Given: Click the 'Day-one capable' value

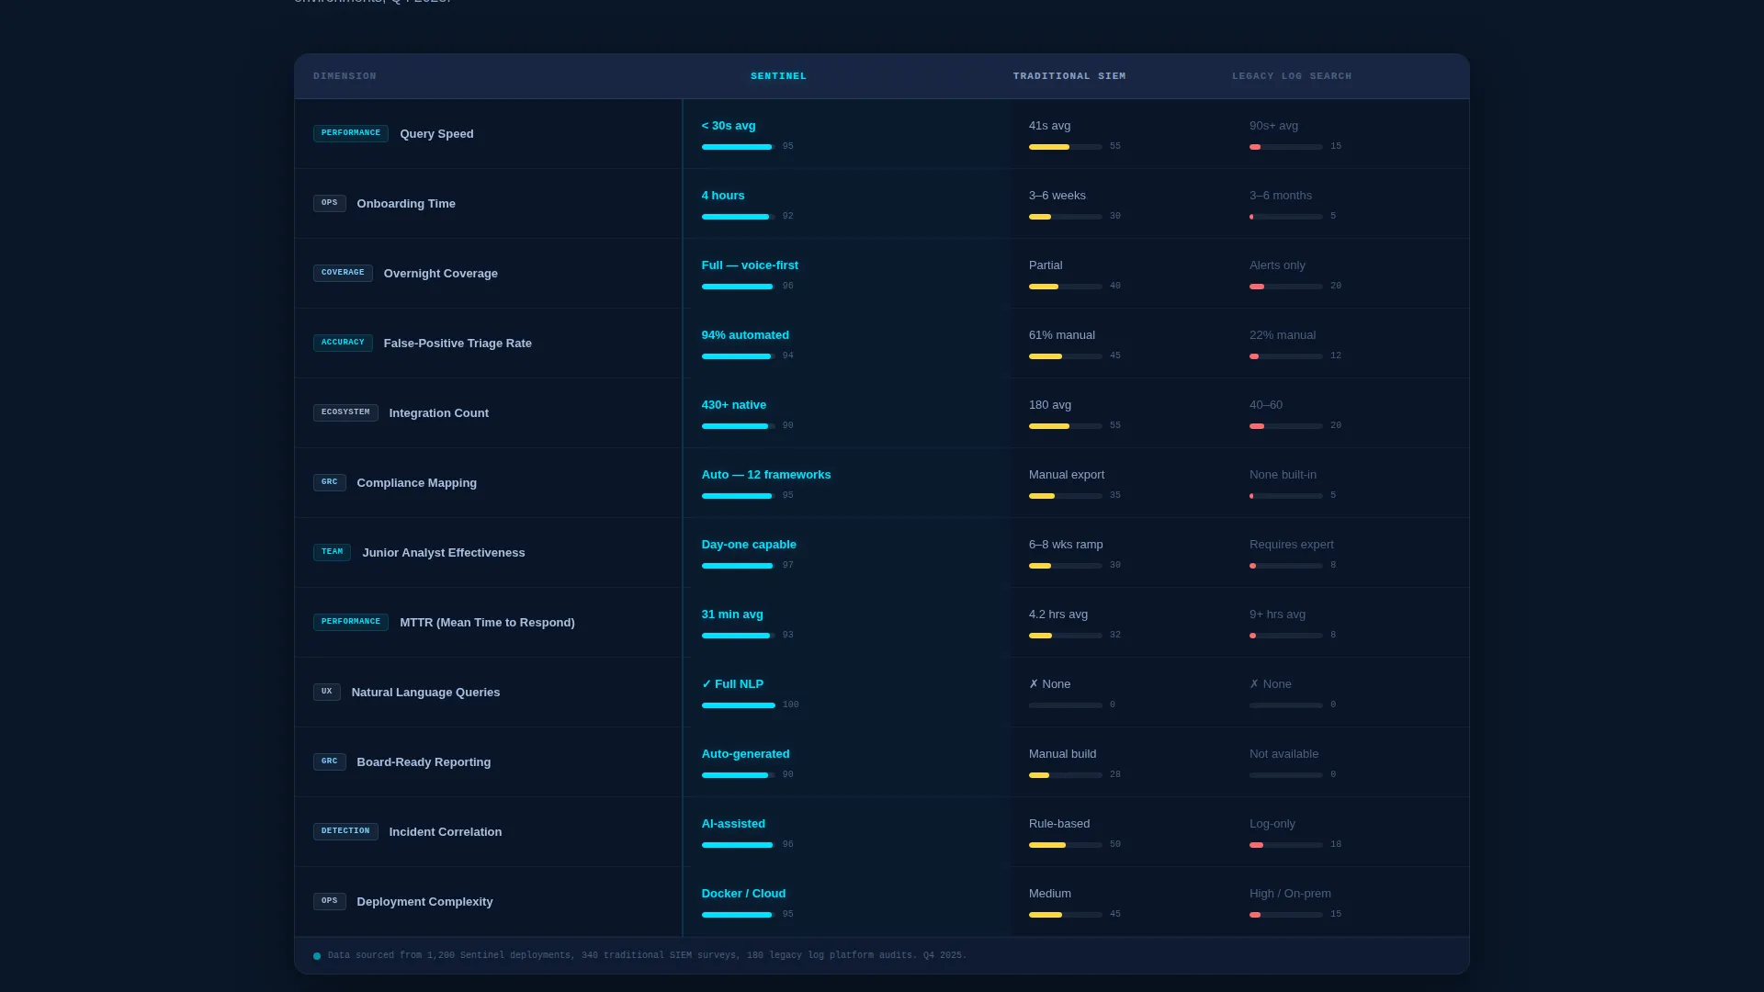Looking at the screenshot, I should (749, 545).
